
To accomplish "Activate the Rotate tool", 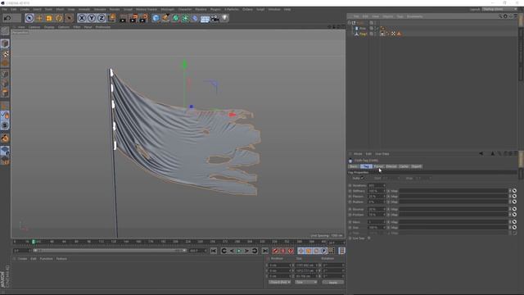I will [x=59, y=18].
